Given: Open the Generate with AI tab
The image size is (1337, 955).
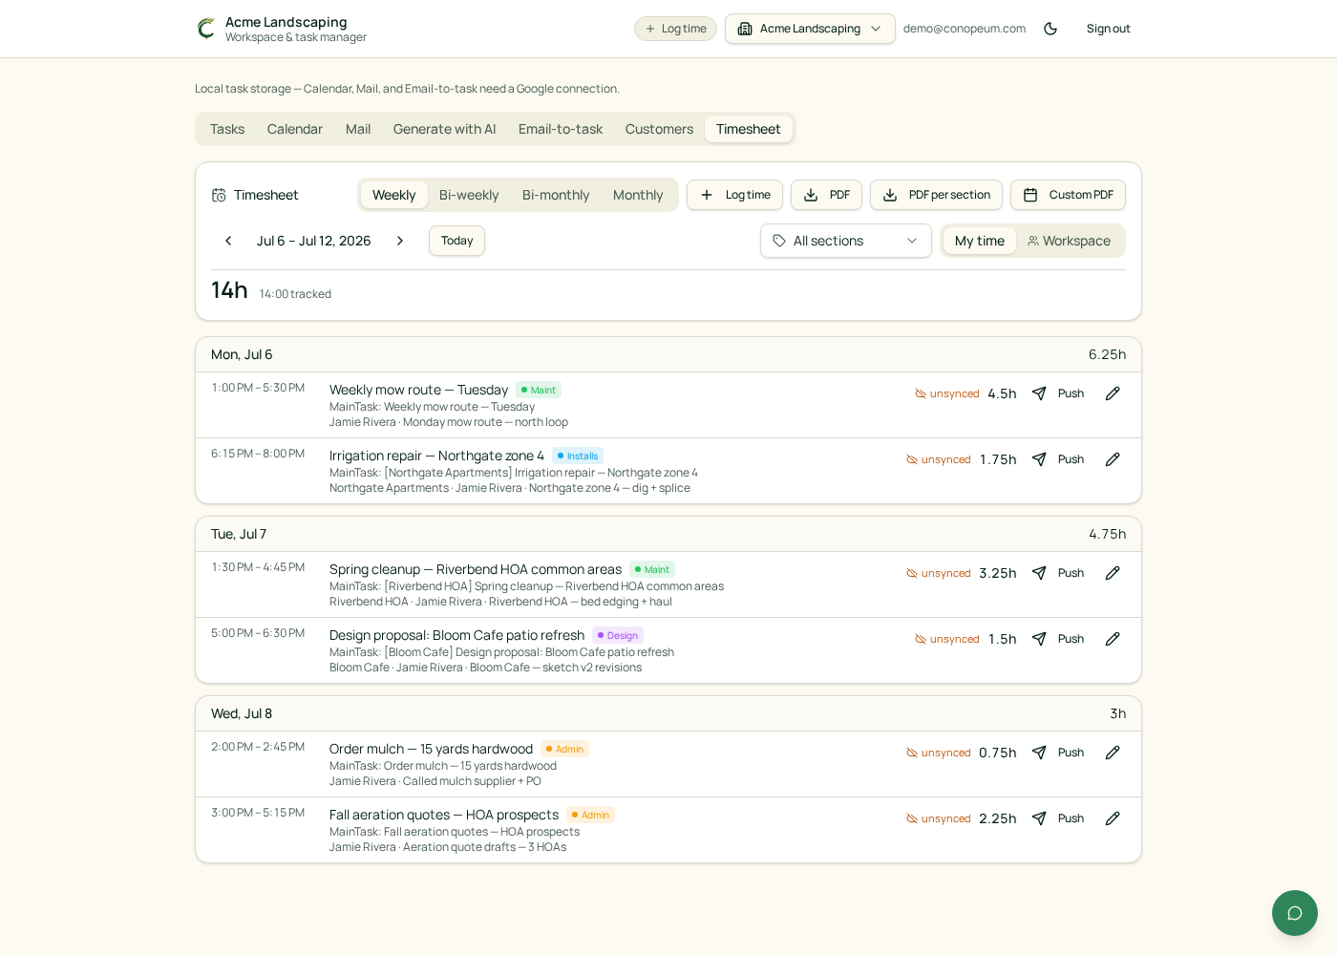Looking at the screenshot, I should coord(444,129).
